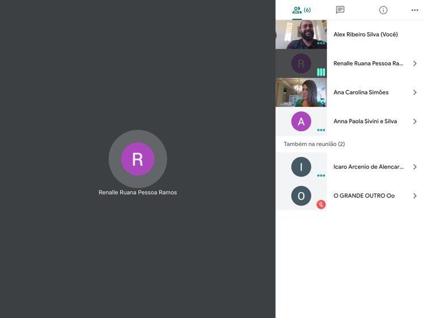The image size is (425, 318).
Task: Open the chat messages tab
Action: point(340,10)
